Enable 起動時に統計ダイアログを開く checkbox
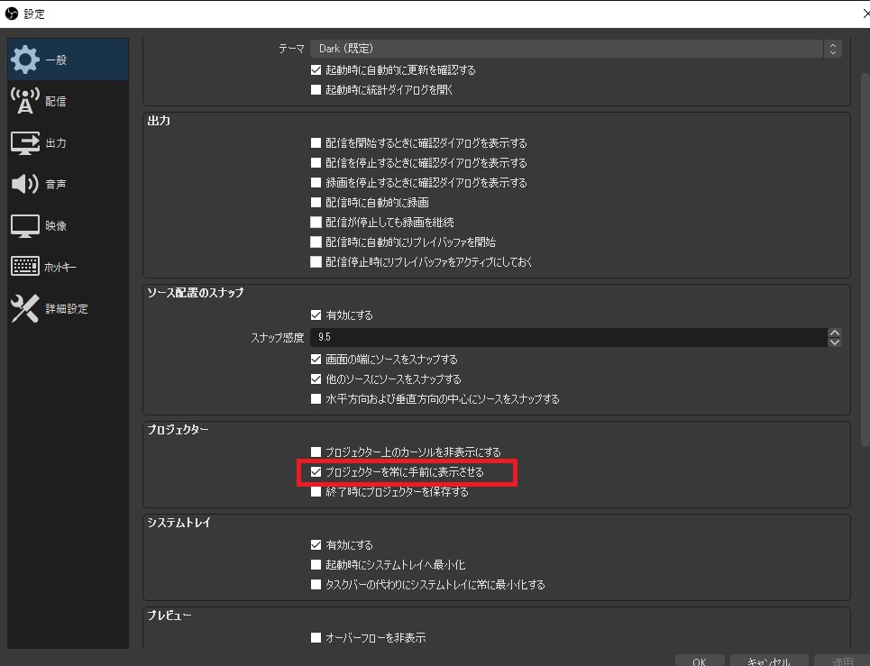 pos(316,89)
